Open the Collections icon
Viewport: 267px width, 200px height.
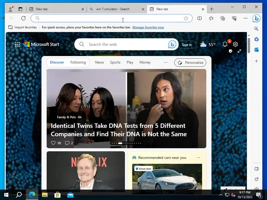point(223,18)
